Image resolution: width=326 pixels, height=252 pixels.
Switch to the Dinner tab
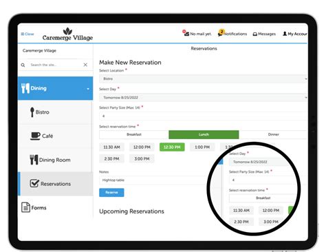(x=273, y=134)
